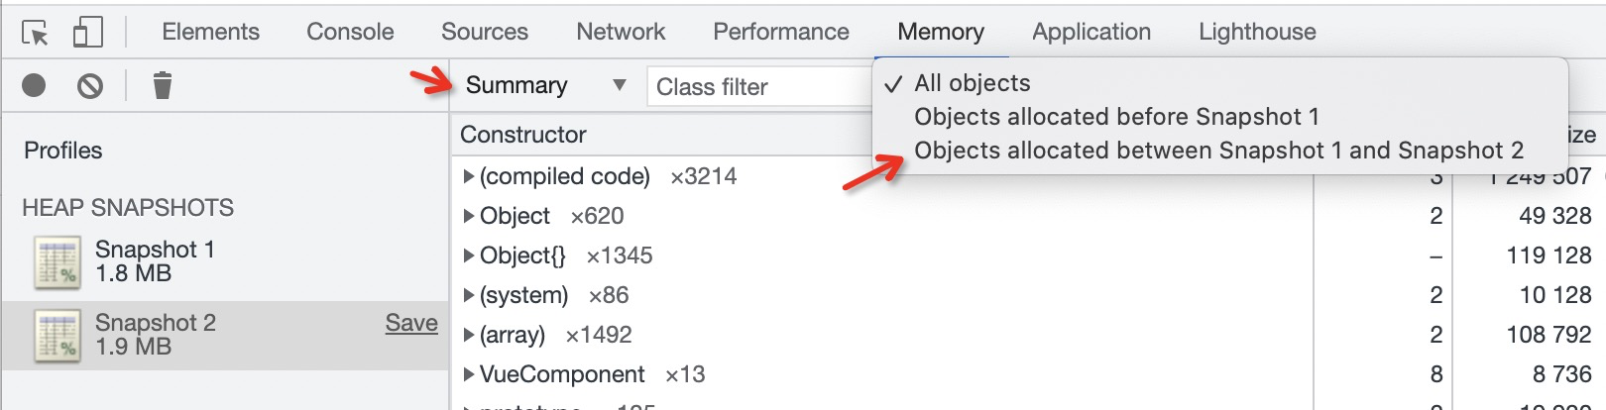
Task: Click the Constructor column header
Action: [523, 135]
